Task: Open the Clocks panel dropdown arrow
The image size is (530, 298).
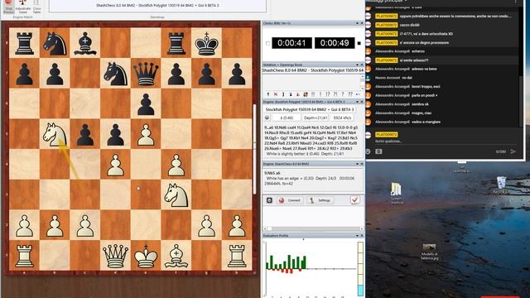Action: pos(357,23)
